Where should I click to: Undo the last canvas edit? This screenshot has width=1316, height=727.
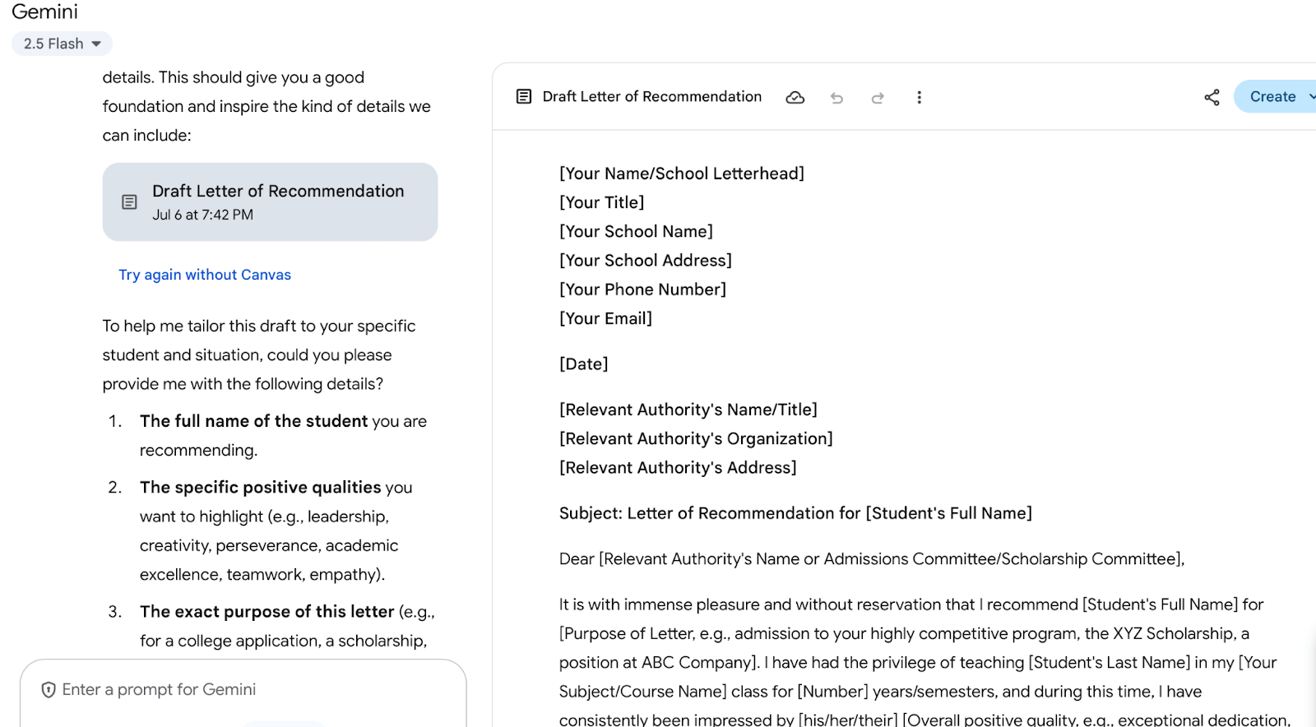836,98
